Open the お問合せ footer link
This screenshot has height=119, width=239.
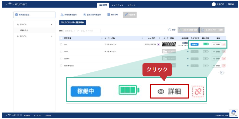coord(48,115)
